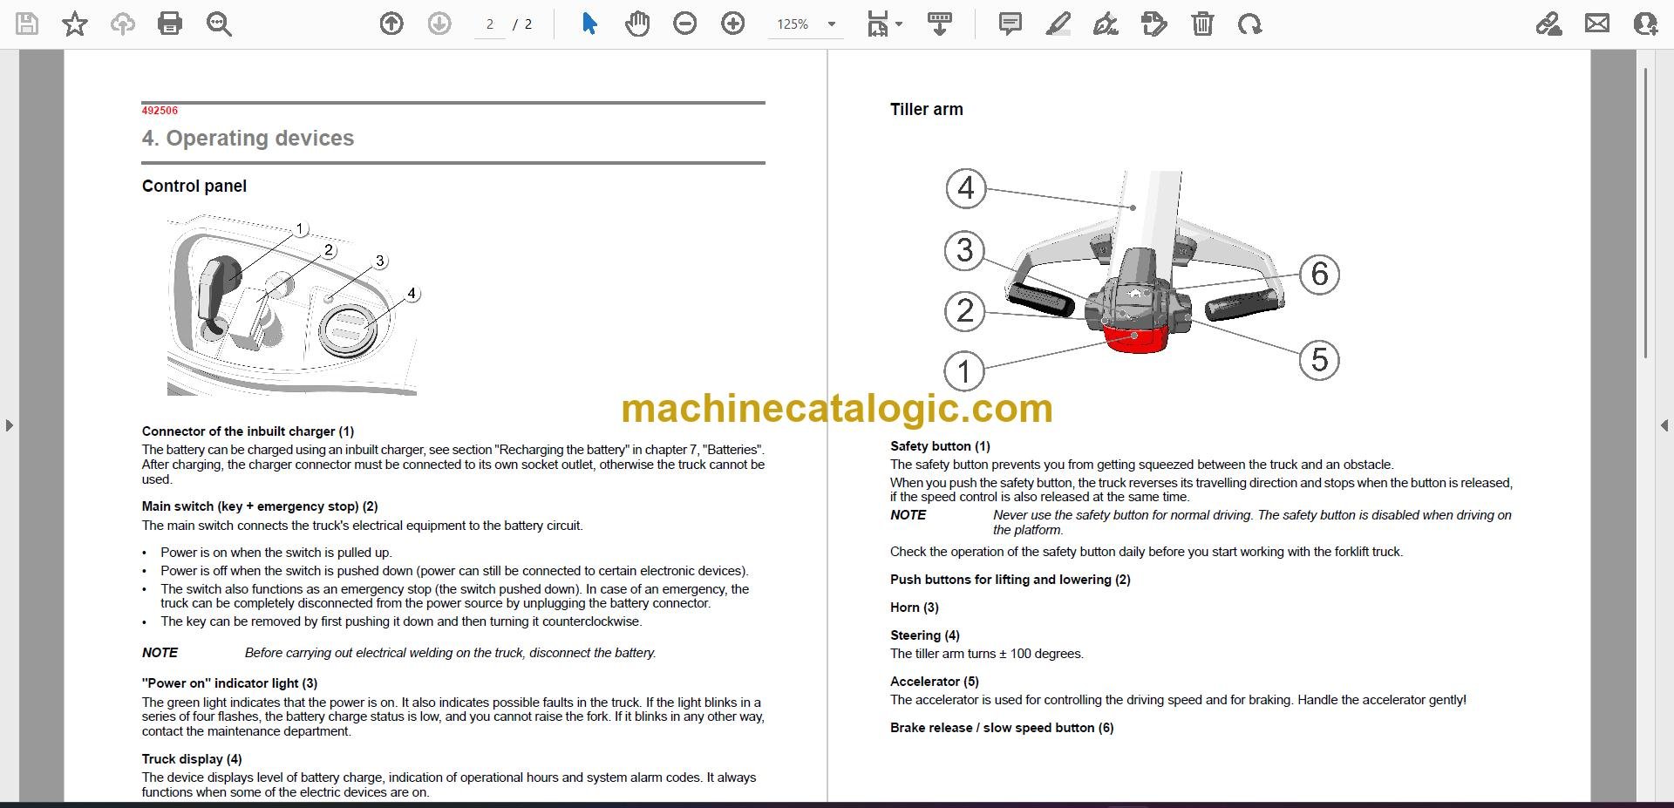The image size is (1674, 808).
Task: Click the '4. Operating devices' heading
Action: pos(248,138)
